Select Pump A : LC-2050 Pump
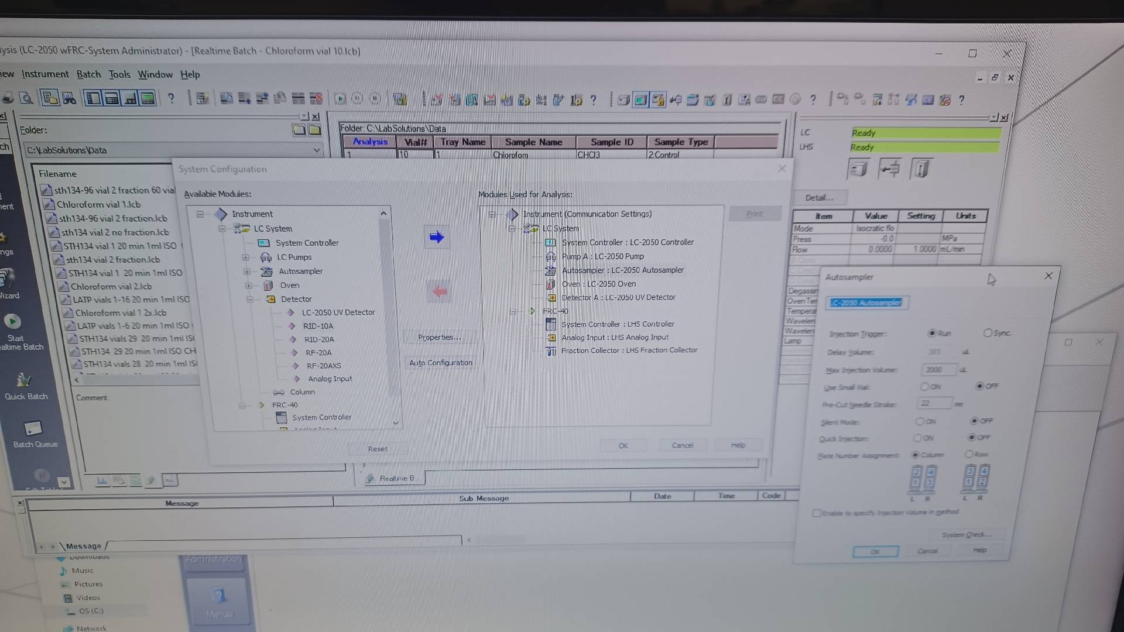This screenshot has height=632, width=1124. (x=602, y=256)
